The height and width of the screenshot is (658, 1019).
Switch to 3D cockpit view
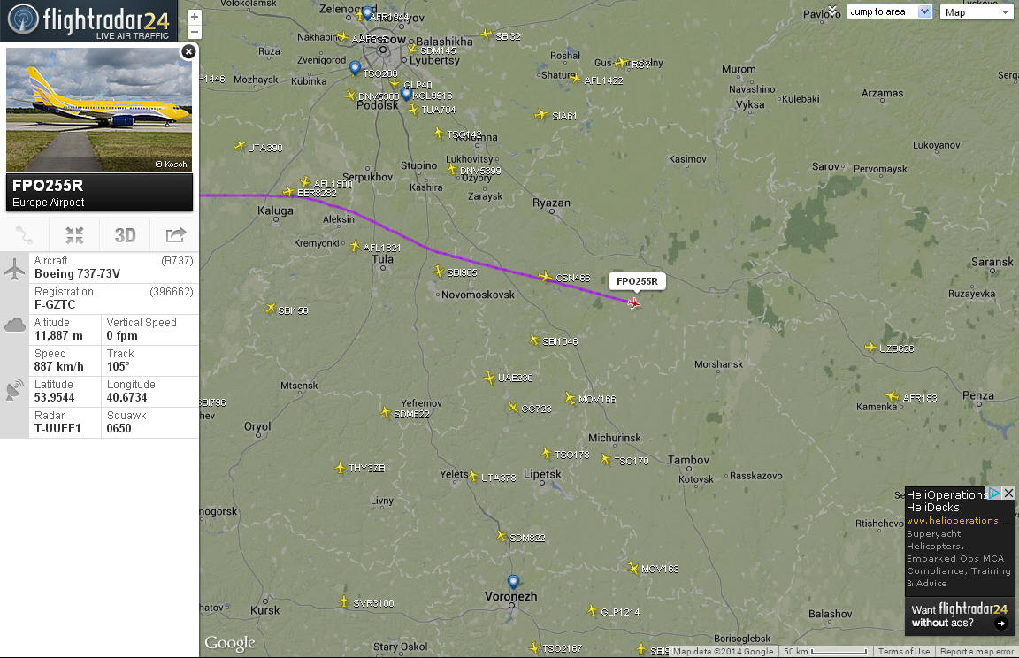(x=125, y=234)
